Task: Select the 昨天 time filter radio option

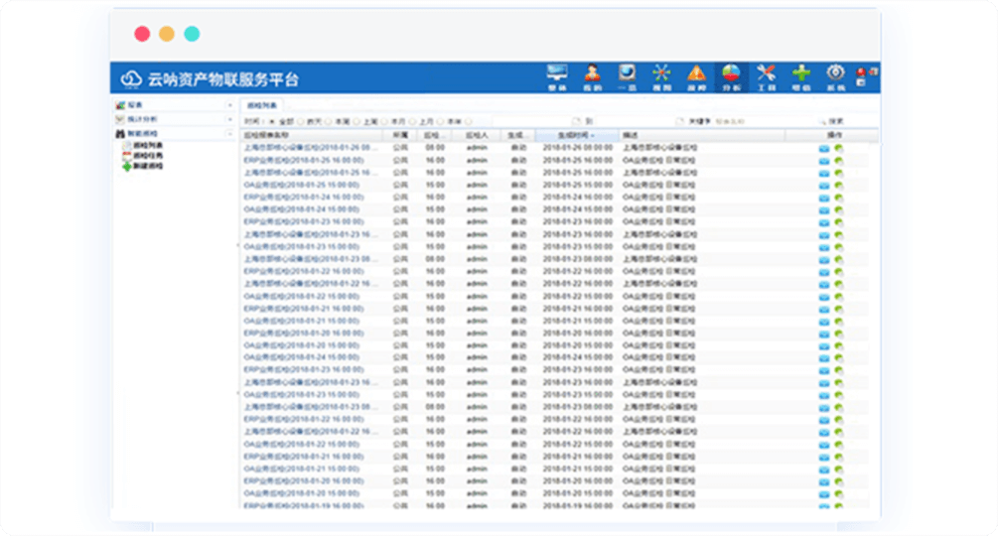Action: pyautogui.click(x=301, y=121)
